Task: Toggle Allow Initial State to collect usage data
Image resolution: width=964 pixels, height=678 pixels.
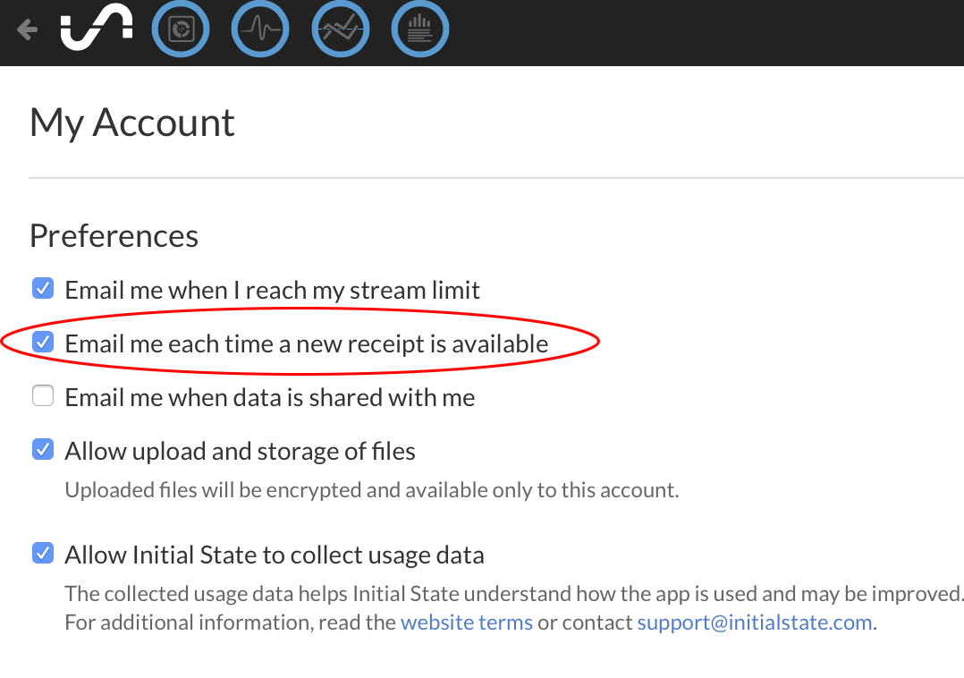Action: (43, 554)
